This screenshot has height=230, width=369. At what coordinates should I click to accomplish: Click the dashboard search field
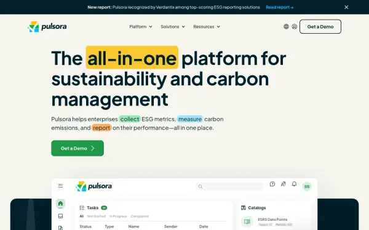click(x=230, y=186)
